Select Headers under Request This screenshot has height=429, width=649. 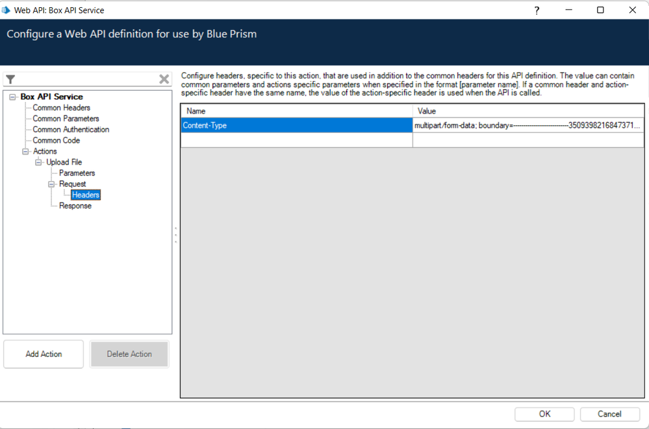tap(86, 195)
